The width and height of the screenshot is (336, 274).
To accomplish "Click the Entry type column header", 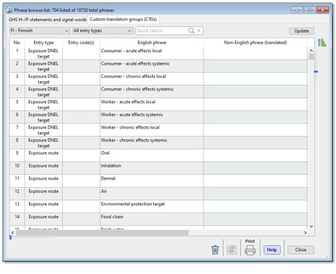I will (43, 43).
